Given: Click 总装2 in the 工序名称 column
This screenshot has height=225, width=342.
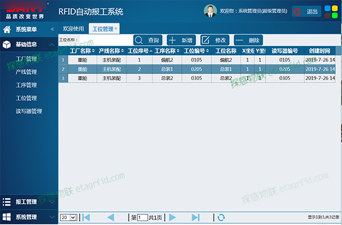Looking at the screenshot, I should tap(167, 78).
